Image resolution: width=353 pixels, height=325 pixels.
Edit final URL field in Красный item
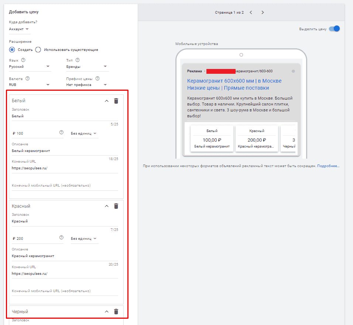tap(65, 274)
